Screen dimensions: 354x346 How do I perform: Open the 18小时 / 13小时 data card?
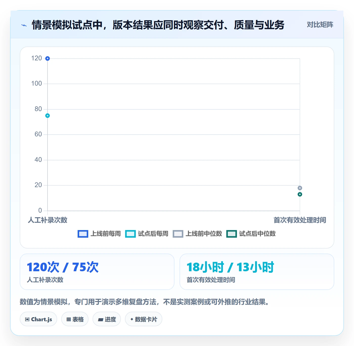[x=257, y=272]
